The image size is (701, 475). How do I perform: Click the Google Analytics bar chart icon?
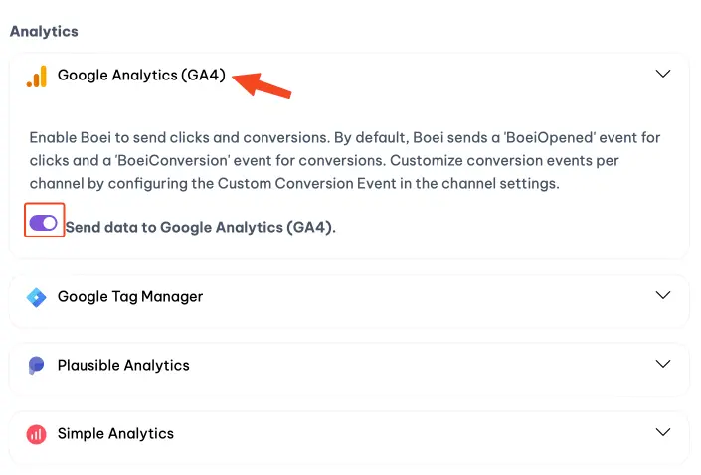pyautogui.click(x=36, y=76)
